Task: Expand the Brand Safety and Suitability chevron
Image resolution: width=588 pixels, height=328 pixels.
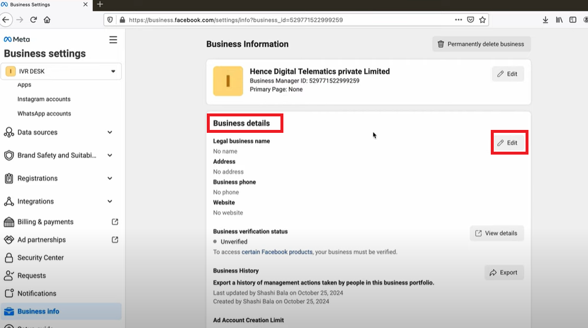Action: pos(110,155)
